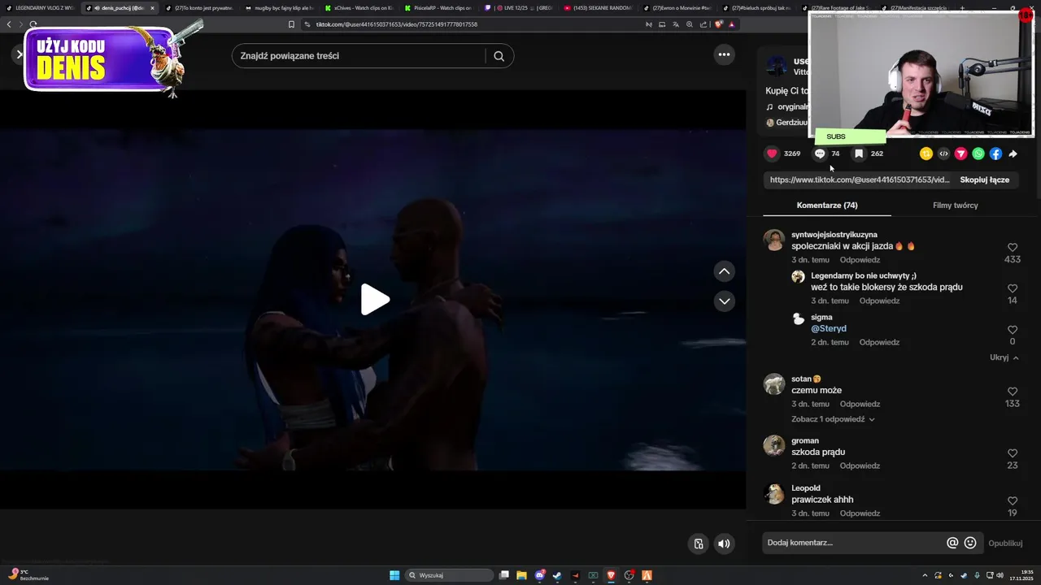
Task: Select the Komentarze (74) tab
Action: [x=827, y=206]
